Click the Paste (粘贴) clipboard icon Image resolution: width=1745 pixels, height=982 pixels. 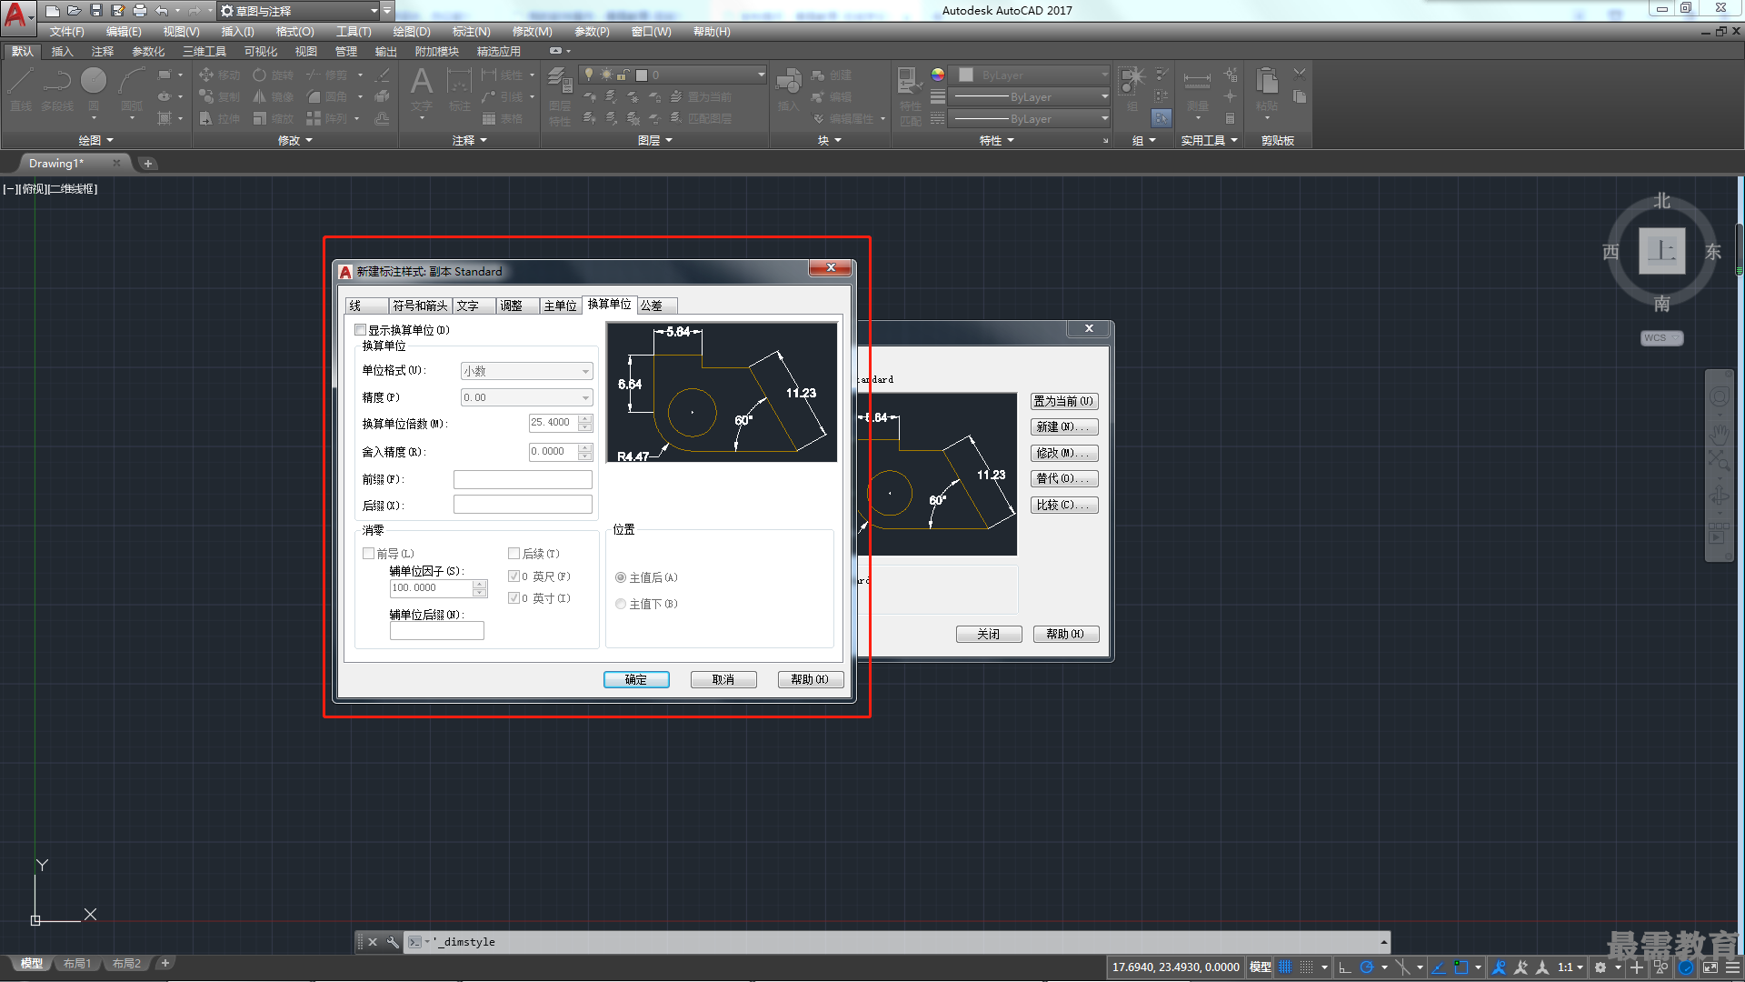pyautogui.click(x=1267, y=89)
